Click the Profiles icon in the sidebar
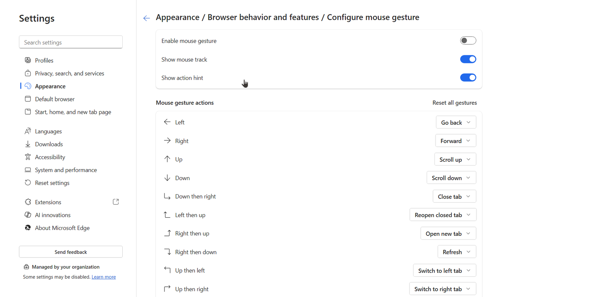608x297 pixels. (x=28, y=60)
